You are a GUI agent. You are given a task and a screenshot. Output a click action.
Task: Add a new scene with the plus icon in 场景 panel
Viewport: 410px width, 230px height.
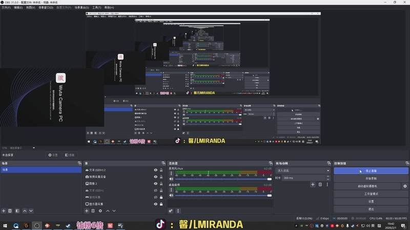point(4,211)
